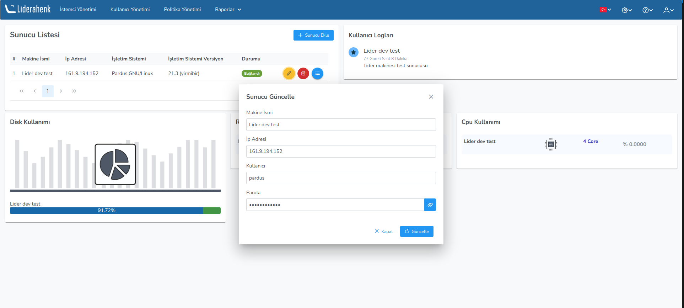Click the CPU chip icon
This screenshot has height=308, width=684.
pyautogui.click(x=551, y=144)
